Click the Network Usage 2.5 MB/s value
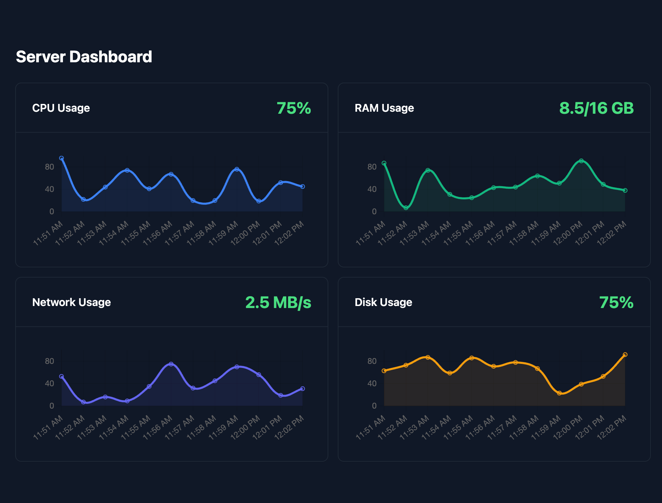Viewport: 662px width, 503px height. point(278,303)
